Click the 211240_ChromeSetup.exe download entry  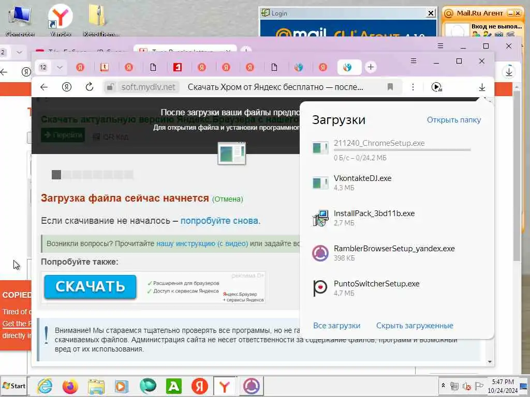[x=396, y=150]
